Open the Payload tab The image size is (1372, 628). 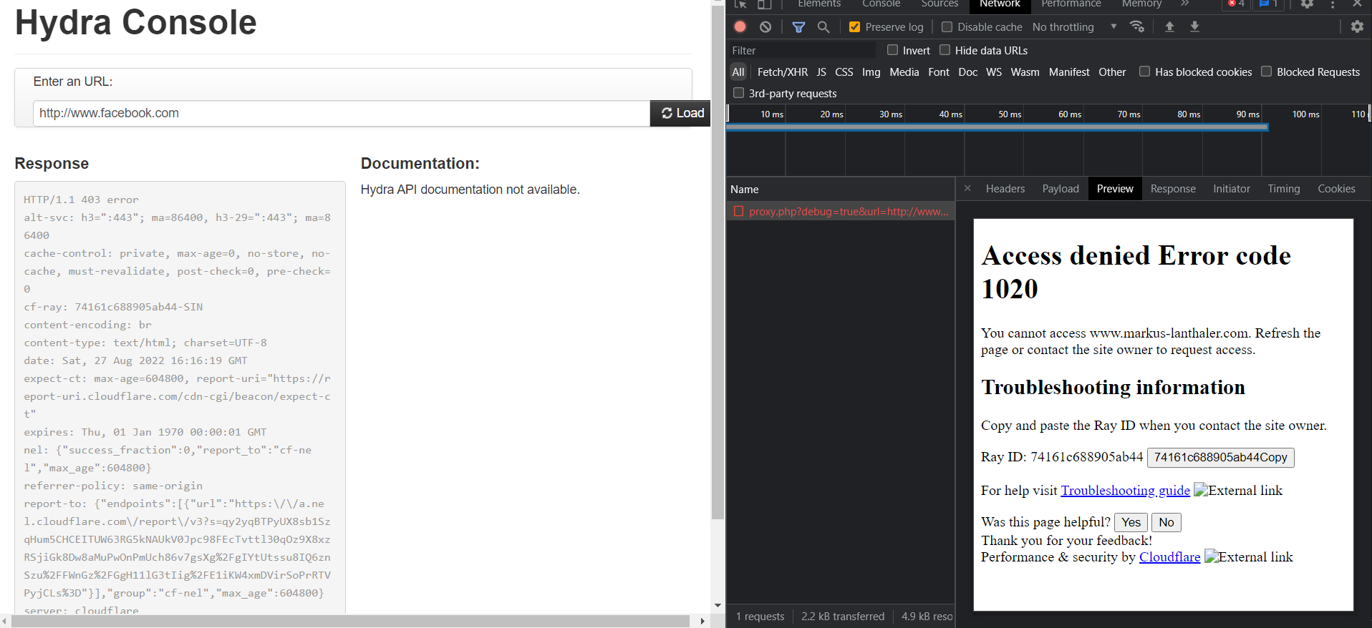pos(1060,189)
